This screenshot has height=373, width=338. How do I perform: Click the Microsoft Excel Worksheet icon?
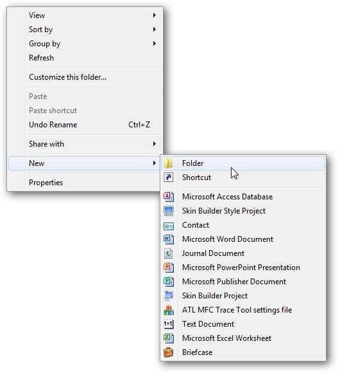tap(169, 338)
